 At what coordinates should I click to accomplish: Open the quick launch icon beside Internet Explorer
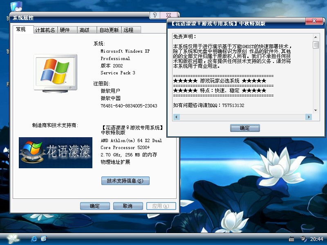click(44, 238)
